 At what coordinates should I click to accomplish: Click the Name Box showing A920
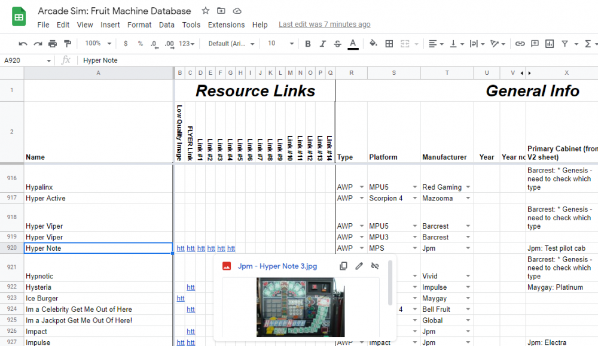(27, 60)
